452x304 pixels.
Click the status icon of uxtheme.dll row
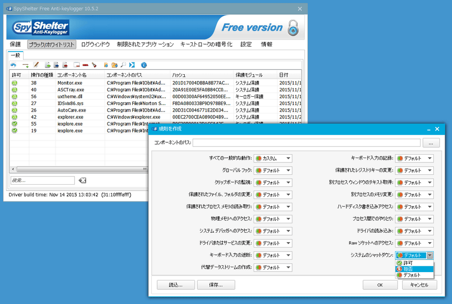tap(14, 97)
